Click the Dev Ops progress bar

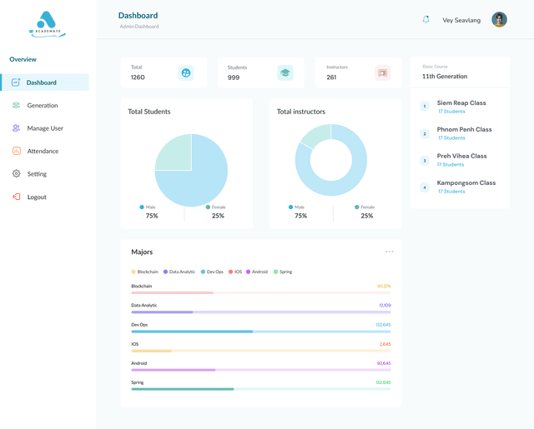tap(261, 332)
